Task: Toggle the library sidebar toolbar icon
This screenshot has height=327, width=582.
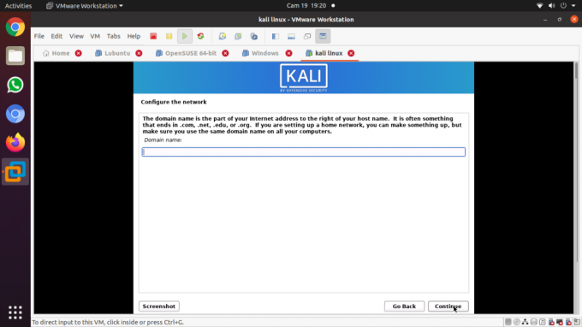Action: [x=276, y=36]
